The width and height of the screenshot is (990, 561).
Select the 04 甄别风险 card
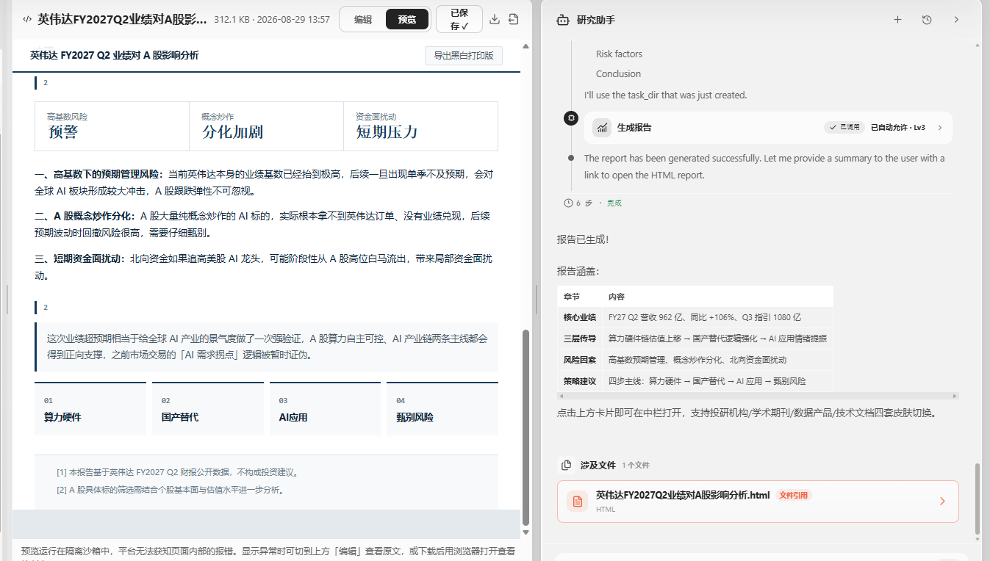tap(442, 409)
